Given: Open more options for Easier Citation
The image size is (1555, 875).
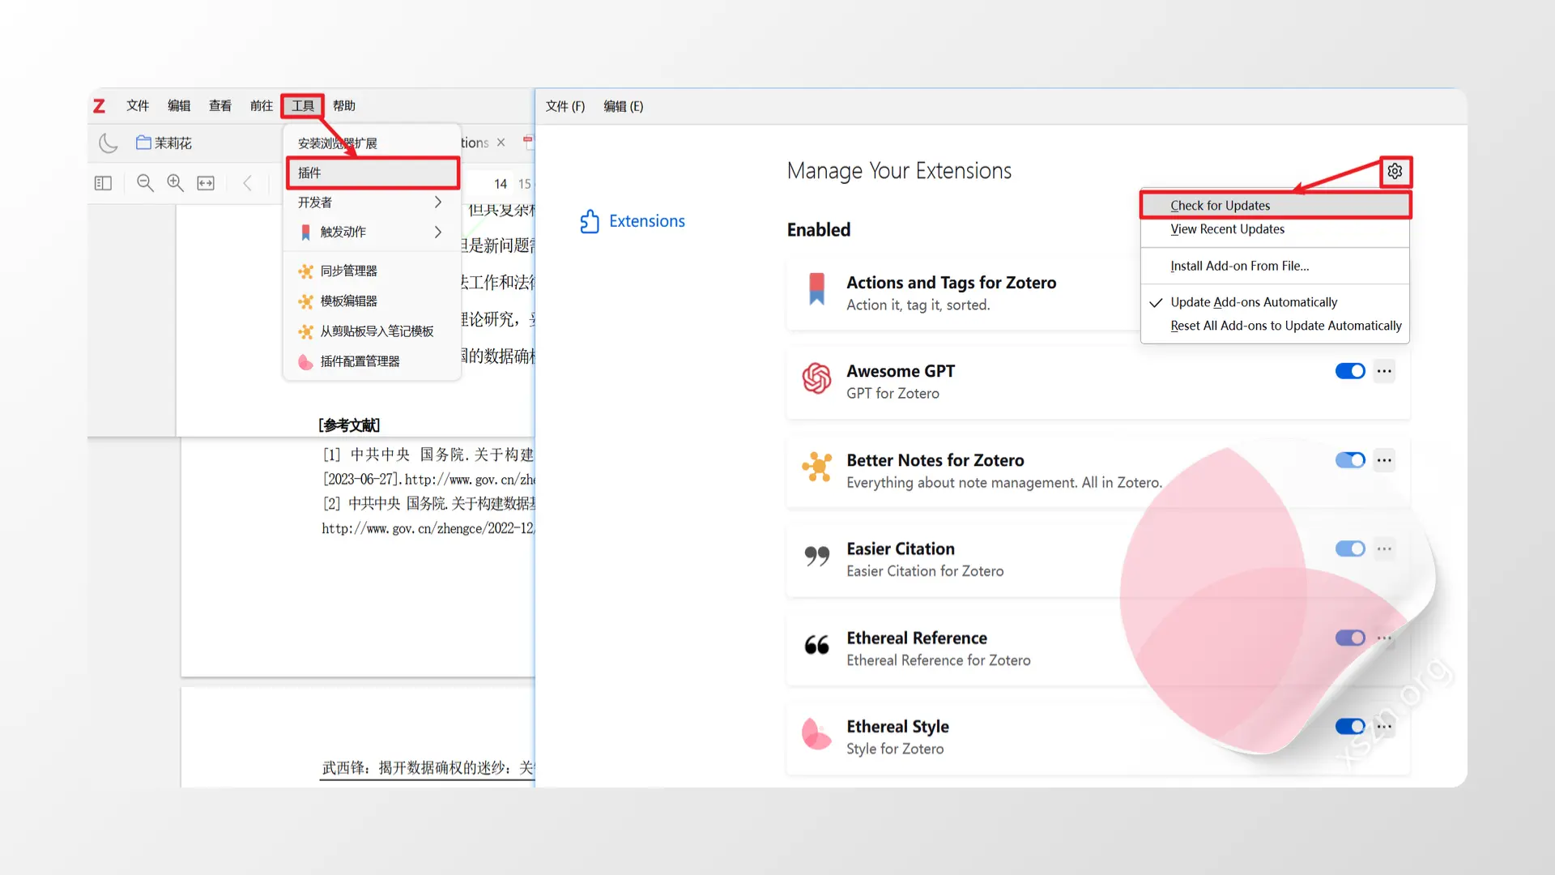Looking at the screenshot, I should [x=1384, y=548].
